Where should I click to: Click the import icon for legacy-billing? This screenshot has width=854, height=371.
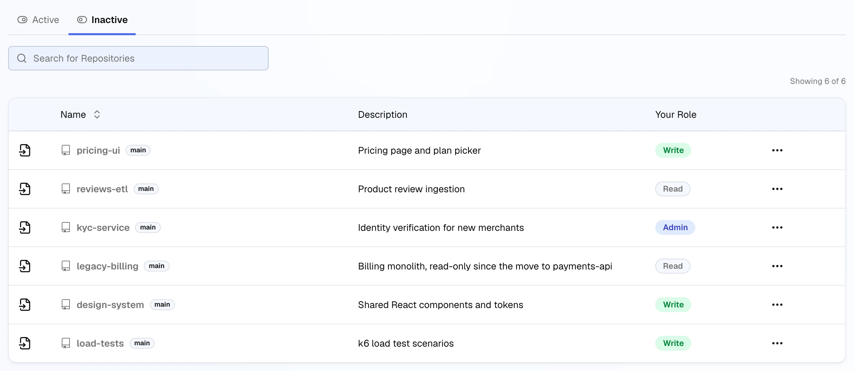point(25,266)
